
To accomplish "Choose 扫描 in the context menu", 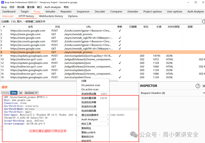I will [93, 81].
